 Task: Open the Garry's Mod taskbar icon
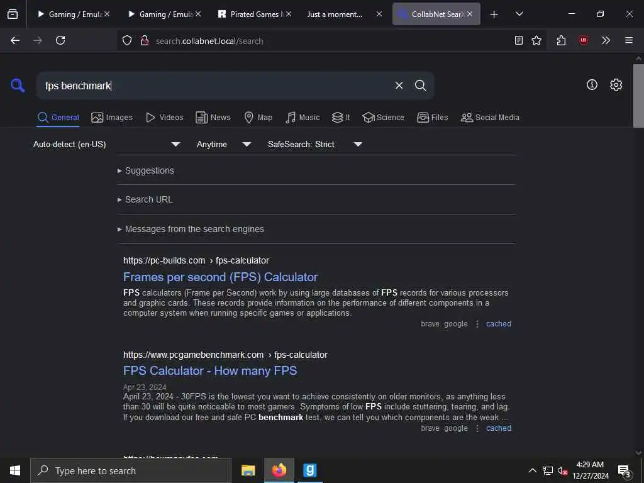(x=309, y=470)
